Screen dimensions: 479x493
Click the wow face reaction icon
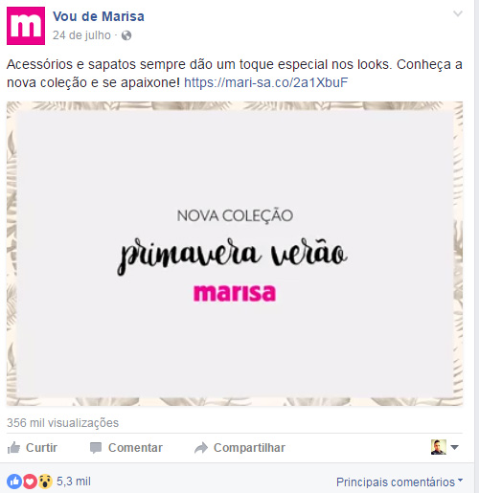coord(45,482)
